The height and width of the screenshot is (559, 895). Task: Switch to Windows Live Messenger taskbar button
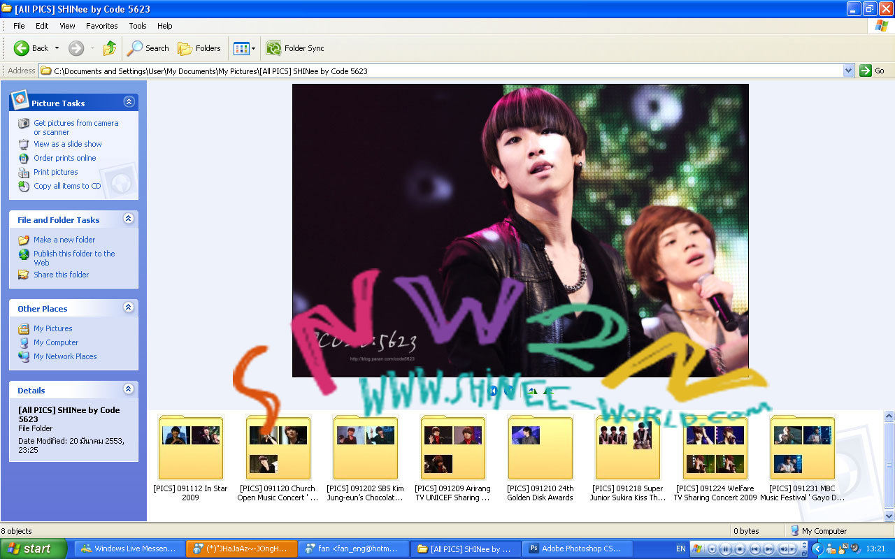point(130,549)
